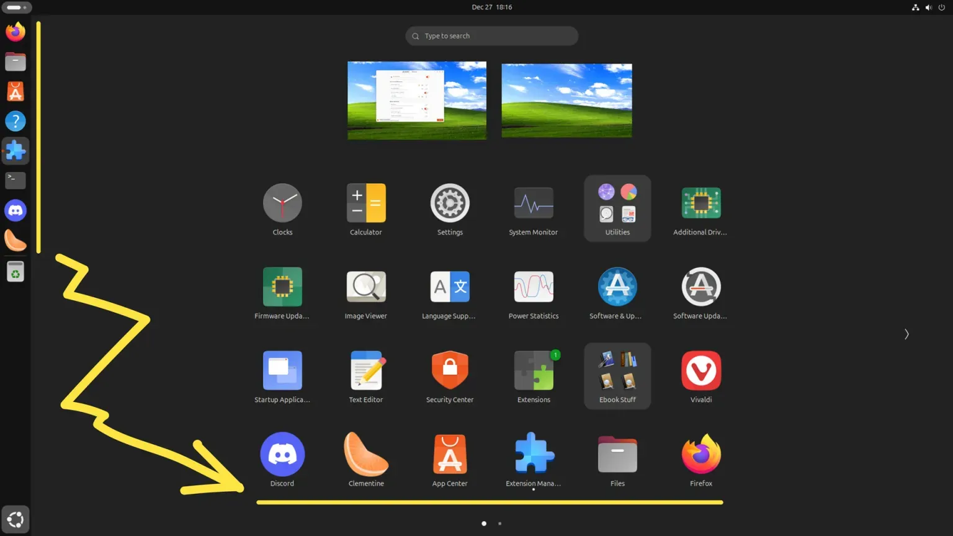The width and height of the screenshot is (953, 536).
Task: Go to next app grid page arrow
Action: click(906, 334)
